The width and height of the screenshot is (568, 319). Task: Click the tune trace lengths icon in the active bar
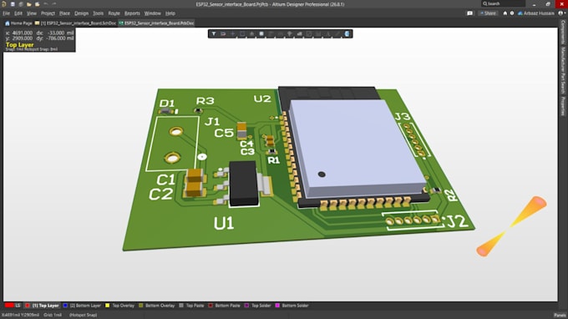[x=281, y=33]
